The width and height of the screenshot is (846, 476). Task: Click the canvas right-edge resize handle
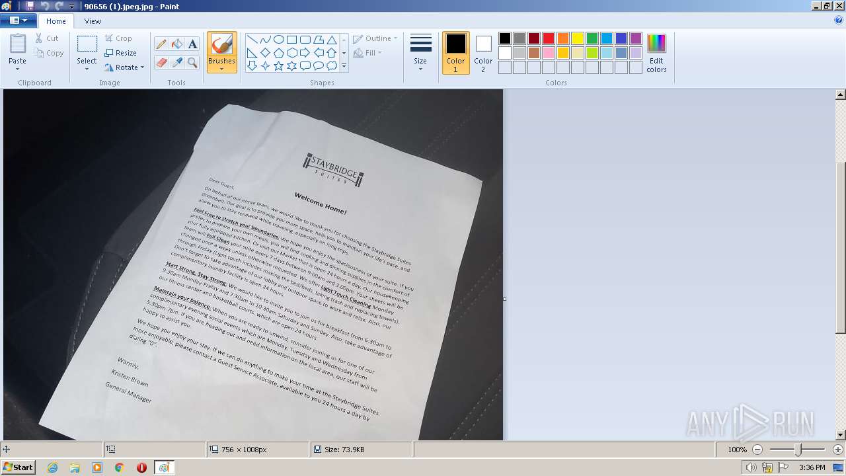coord(504,299)
